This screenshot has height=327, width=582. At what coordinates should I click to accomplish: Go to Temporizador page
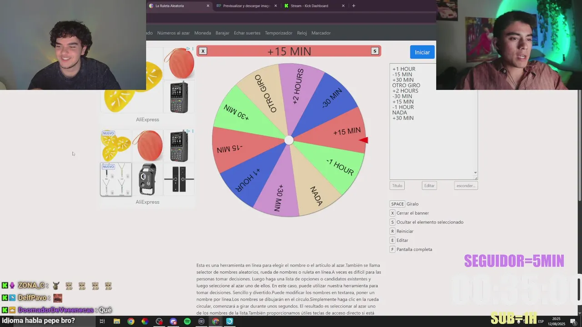pos(278,33)
